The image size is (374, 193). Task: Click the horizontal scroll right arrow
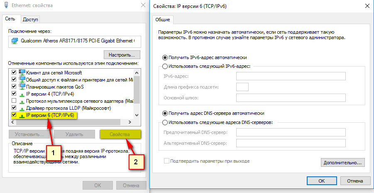click(130, 122)
